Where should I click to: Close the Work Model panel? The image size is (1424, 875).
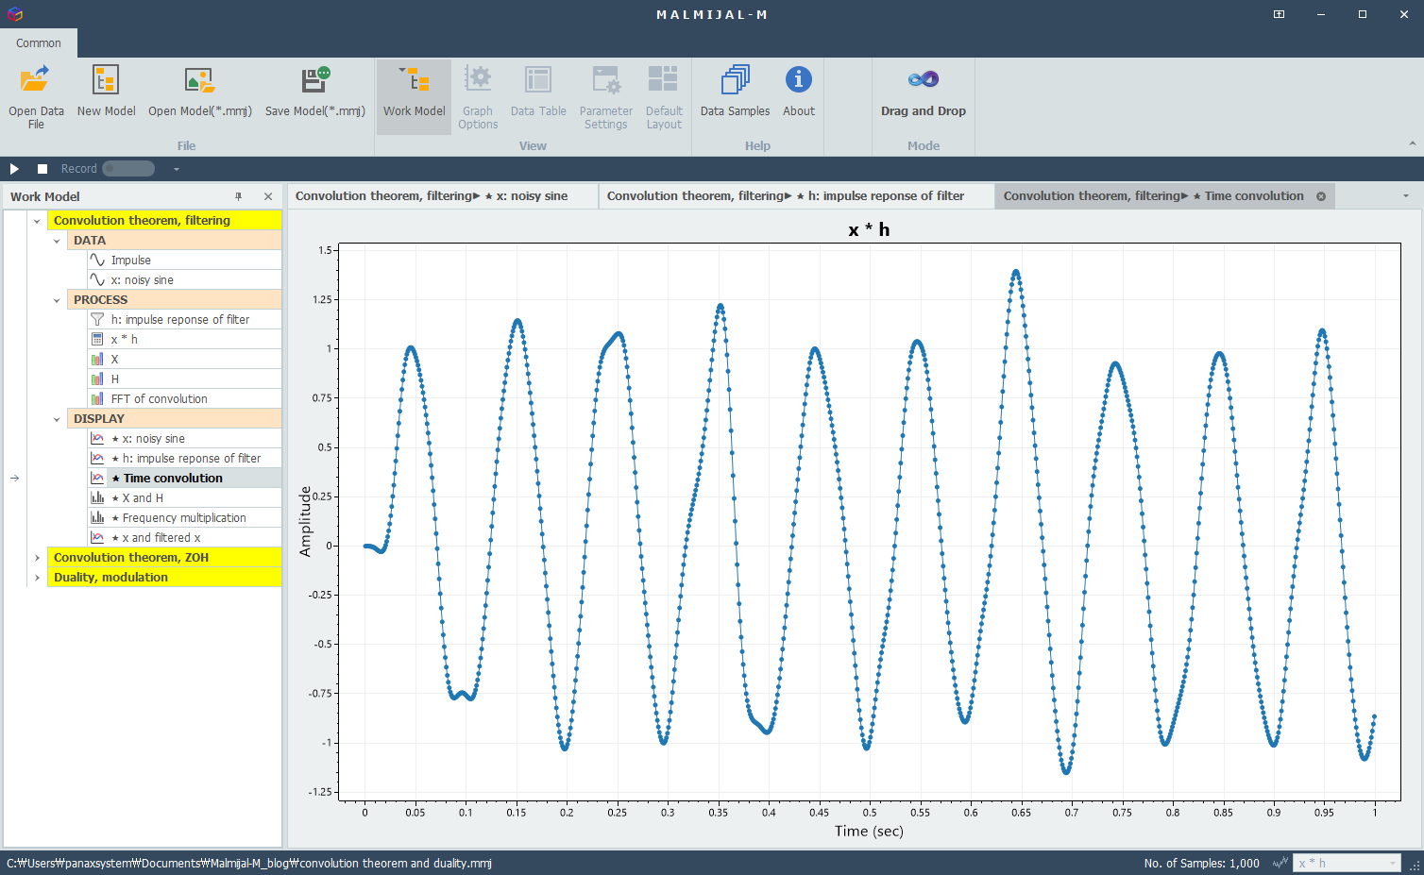click(268, 196)
